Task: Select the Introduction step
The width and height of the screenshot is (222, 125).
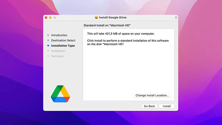Action: coord(59,35)
